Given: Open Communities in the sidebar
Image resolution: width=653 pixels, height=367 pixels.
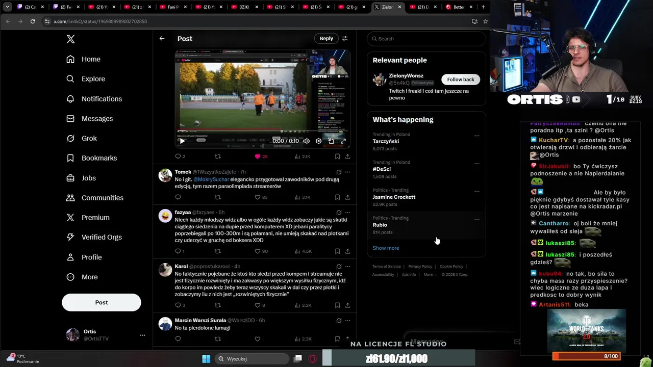Looking at the screenshot, I should click(x=95, y=198).
